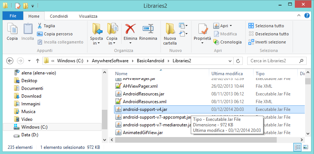This screenshot has width=314, height=154.
Task: Open the Copia in folder button
Action: click(112, 34)
